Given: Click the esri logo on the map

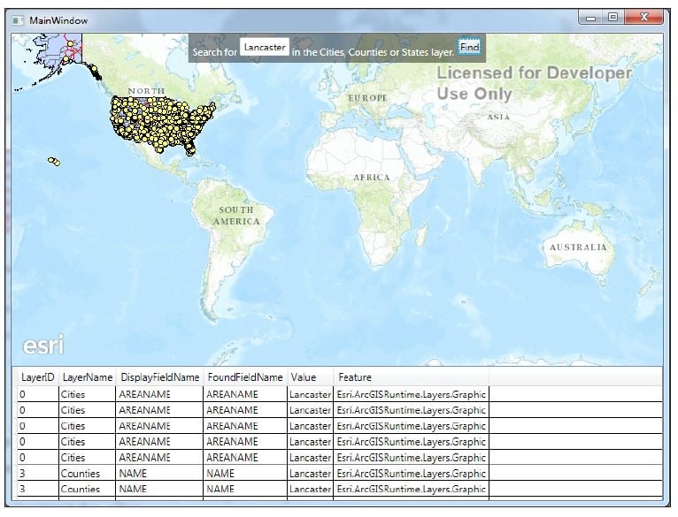Looking at the screenshot, I should (43, 345).
